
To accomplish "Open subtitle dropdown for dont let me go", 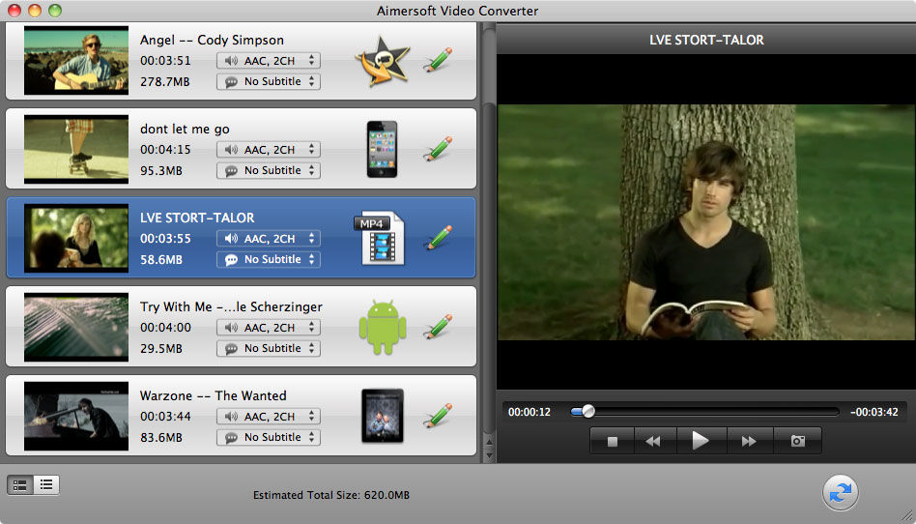I will (269, 170).
